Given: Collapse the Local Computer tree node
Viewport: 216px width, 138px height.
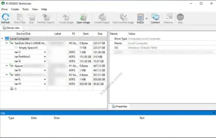Looking at the screenshot, I should point(2,39).
